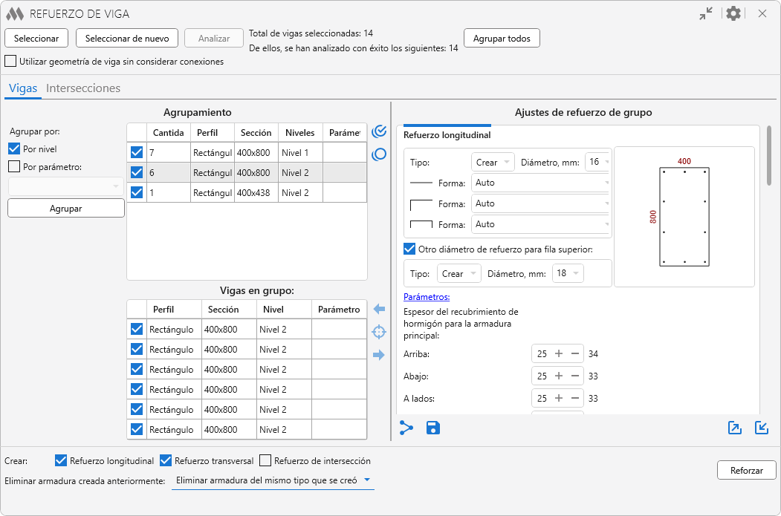
Task: Click the crosshair locate beam icon
Action: pyautogui.click(x=379, y=332)
